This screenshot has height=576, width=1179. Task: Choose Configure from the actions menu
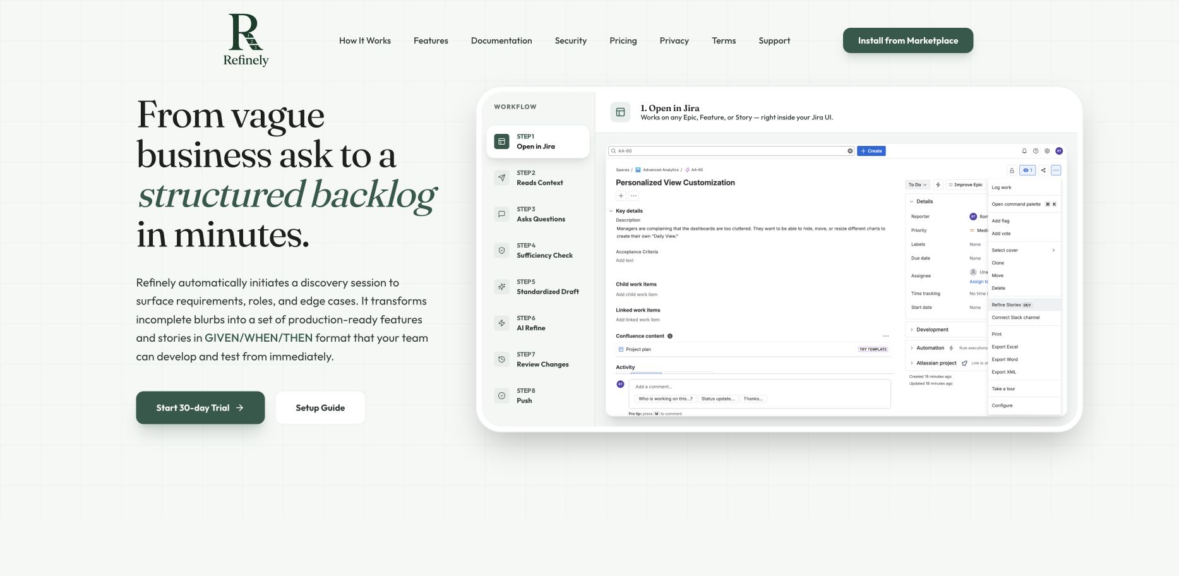click(1024, 405)
